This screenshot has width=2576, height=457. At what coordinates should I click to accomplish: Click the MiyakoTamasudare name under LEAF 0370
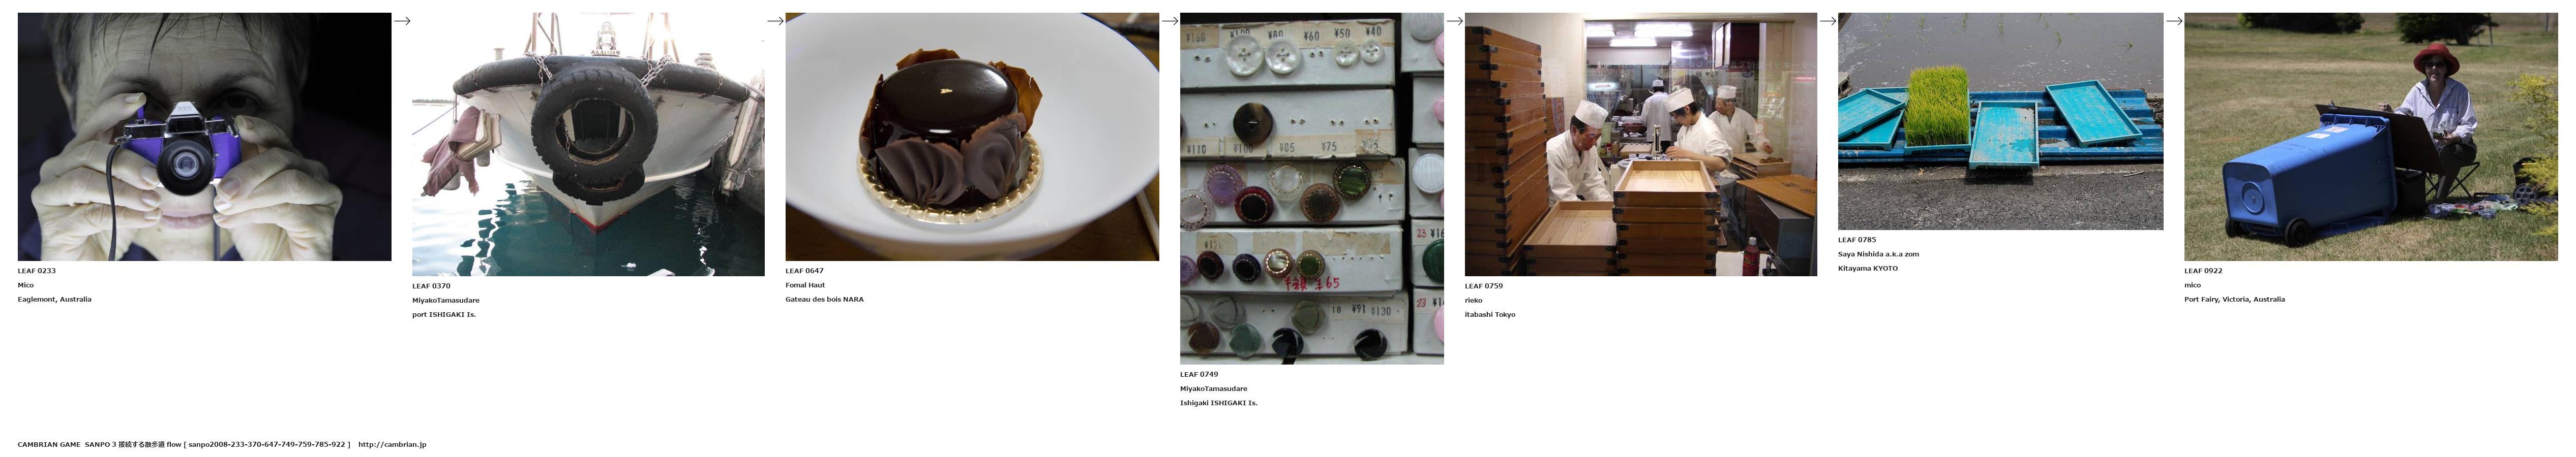[446, 300]
